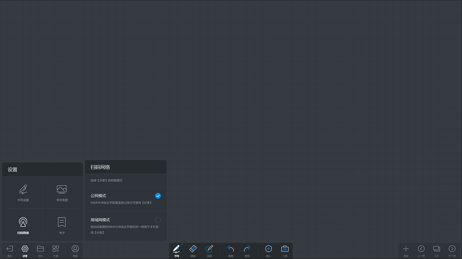This screenshot has width=462, height=259.
Task: Add a new whiteboard page
Action: coord(406,250)
